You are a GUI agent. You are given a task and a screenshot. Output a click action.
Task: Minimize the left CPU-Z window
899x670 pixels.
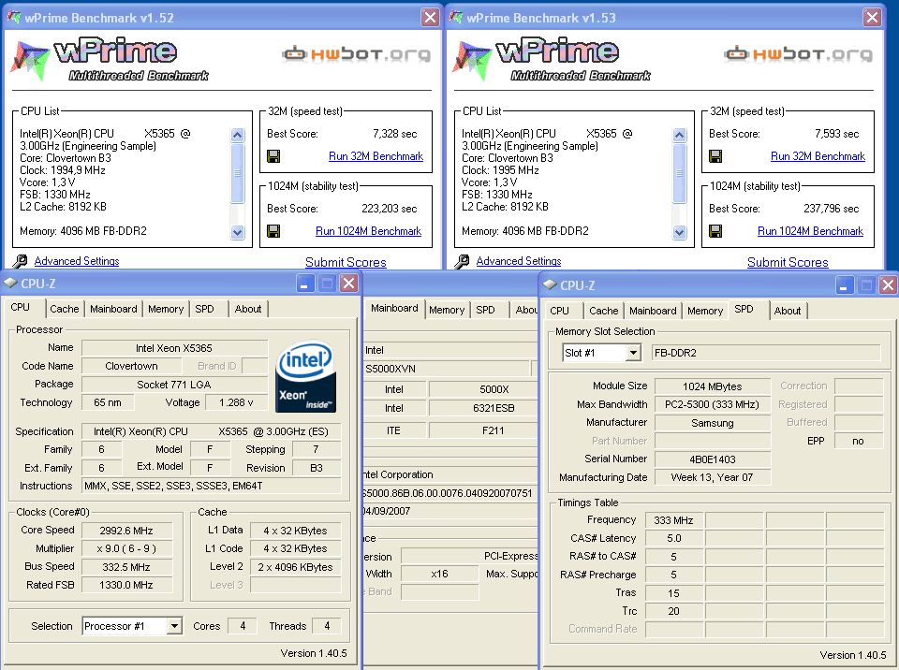point(305,284)
